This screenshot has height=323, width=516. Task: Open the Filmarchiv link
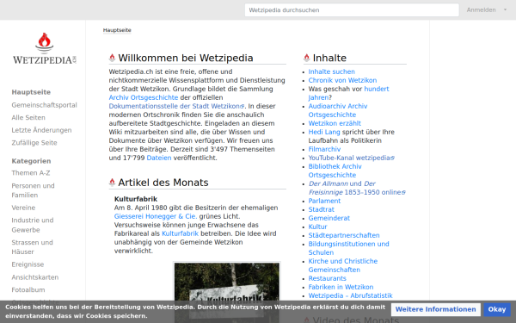coord(324,149)
